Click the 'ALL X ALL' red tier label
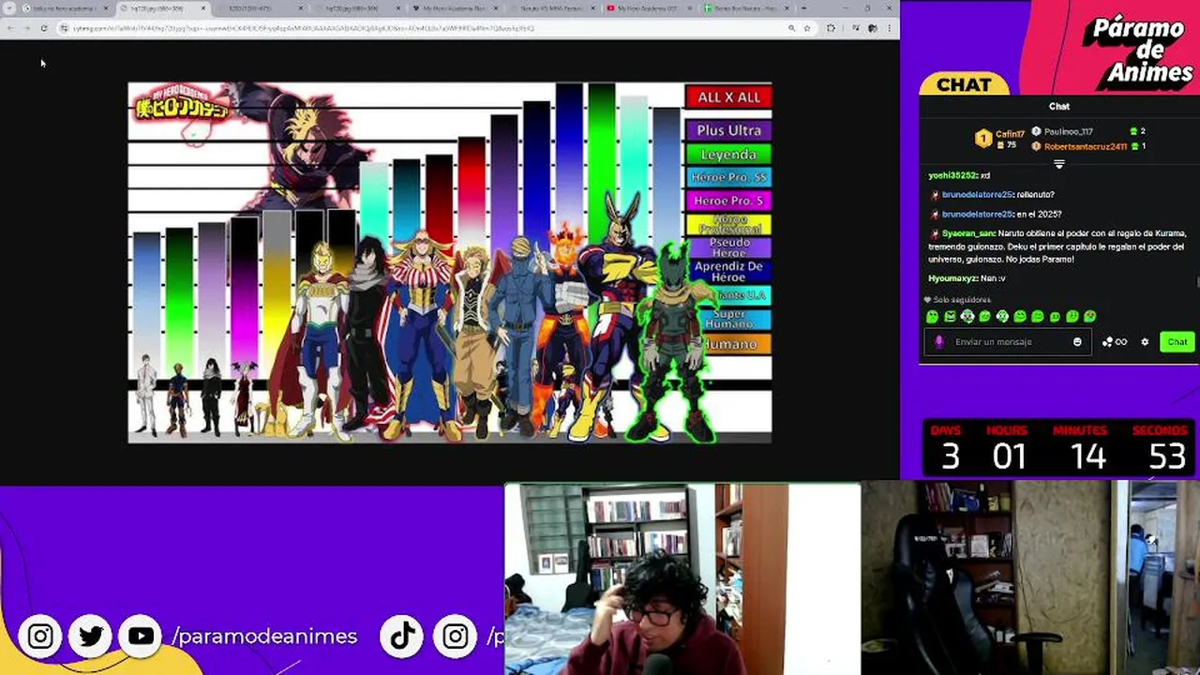Viewport: 1200px width, 675px height. (x=728, y=97)
